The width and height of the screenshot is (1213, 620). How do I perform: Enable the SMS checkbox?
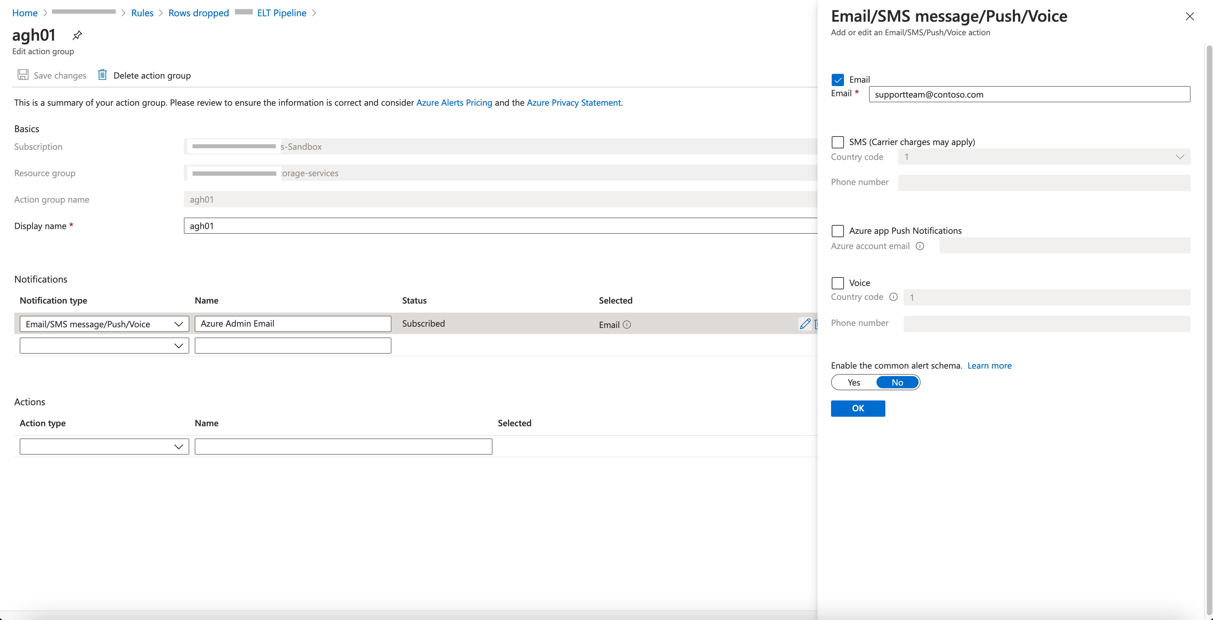[838, 142]
